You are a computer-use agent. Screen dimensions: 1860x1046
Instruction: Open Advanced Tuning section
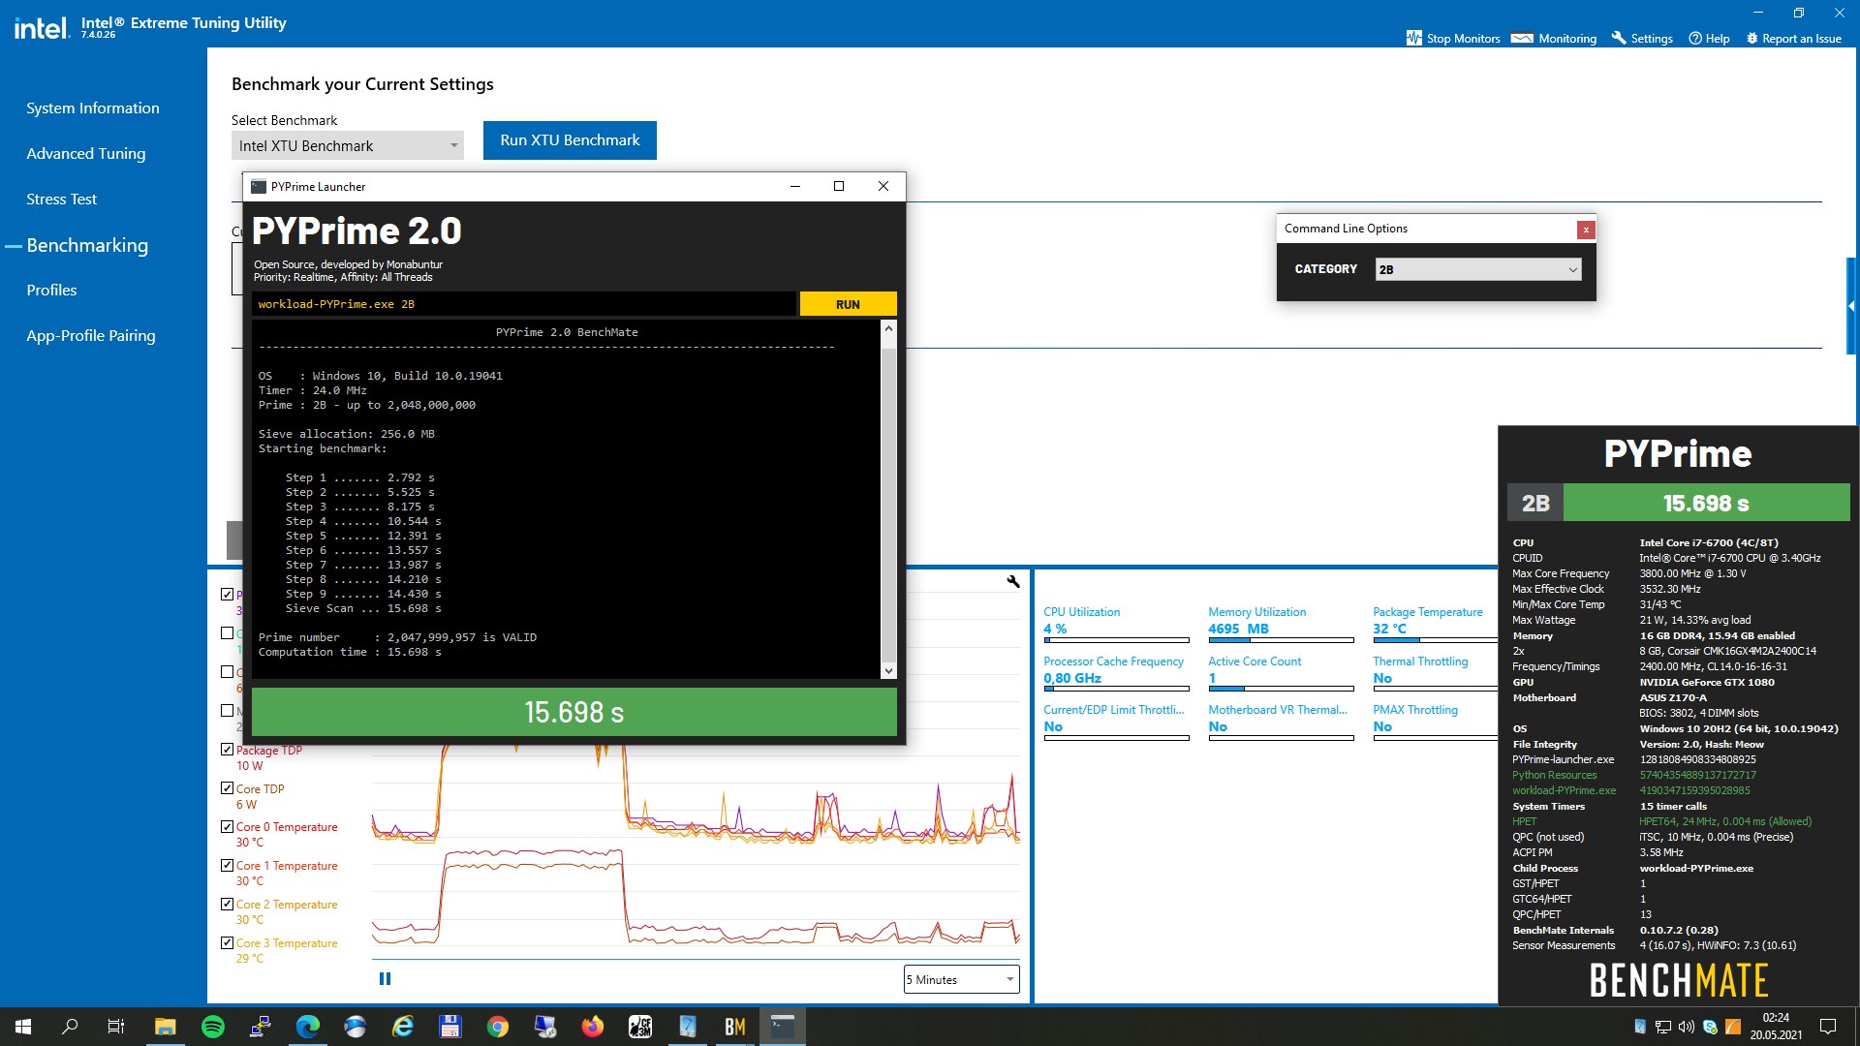(86, 153)
